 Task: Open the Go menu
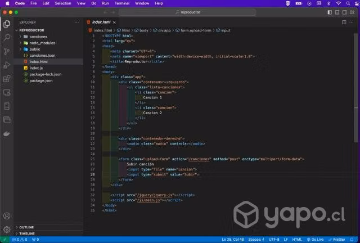click(x=94, y=3)
